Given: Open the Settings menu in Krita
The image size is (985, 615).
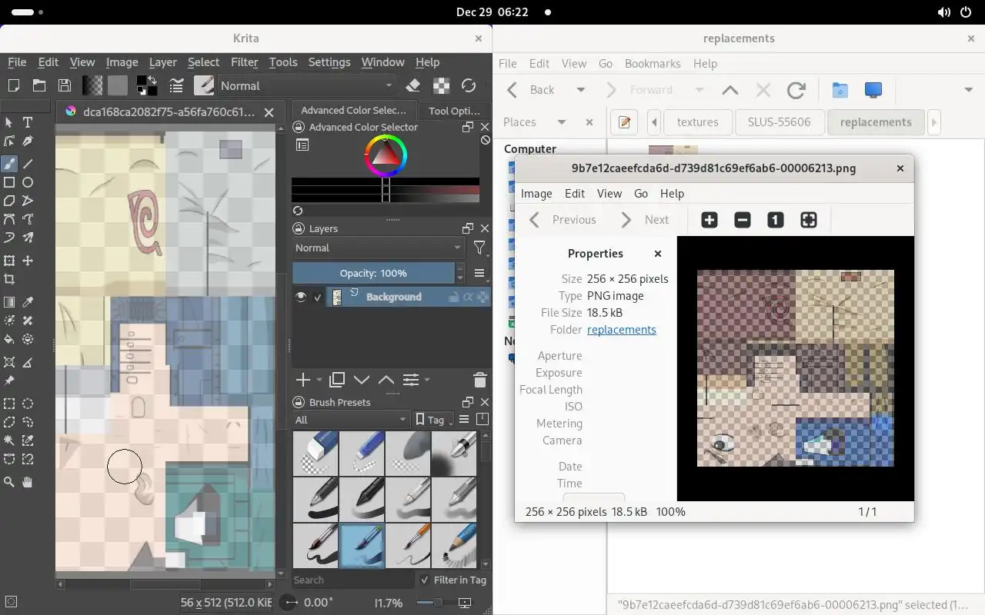Looking at the screenshot, I should pyautogui.click(x=329, y=62).
